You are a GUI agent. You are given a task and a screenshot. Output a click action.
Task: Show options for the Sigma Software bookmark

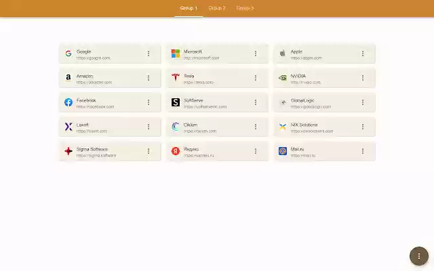click(149, 151)
